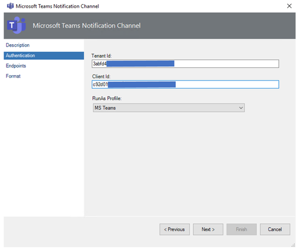Proceed with the Next button
The height and width of the screenshot is (249, 298).
(x=208, y=229)
